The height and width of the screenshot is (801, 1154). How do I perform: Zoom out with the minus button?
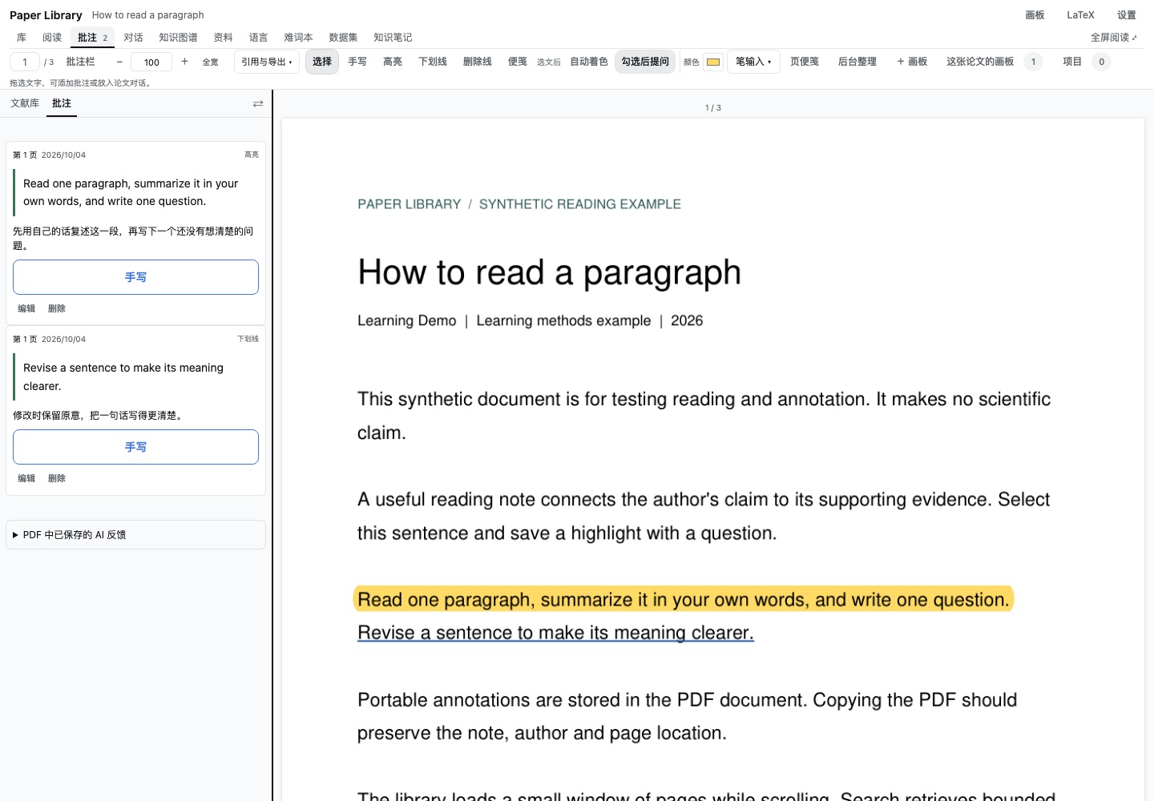point(119,62)
